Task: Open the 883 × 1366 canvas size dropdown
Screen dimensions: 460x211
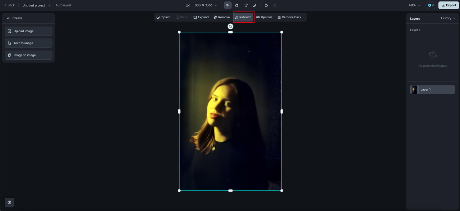Action: tap(206, 5)
